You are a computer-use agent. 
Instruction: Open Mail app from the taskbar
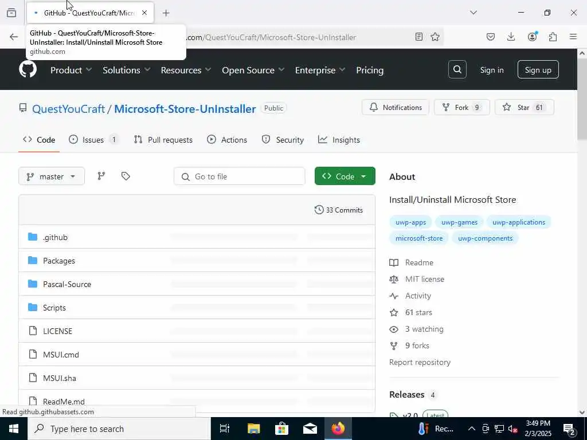coord(310,429)
